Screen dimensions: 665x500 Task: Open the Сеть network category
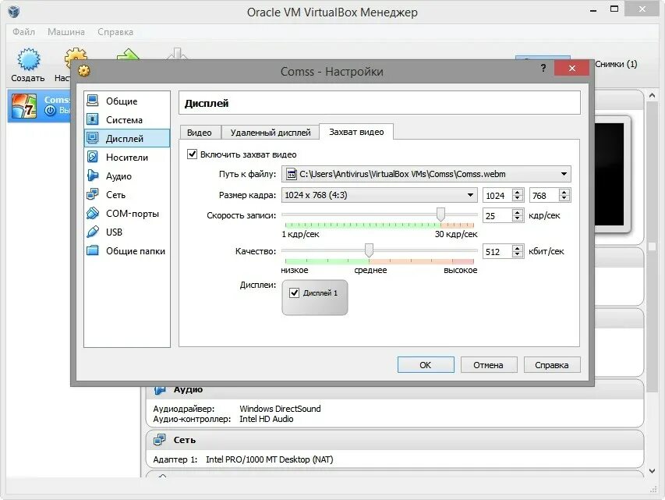127,194
